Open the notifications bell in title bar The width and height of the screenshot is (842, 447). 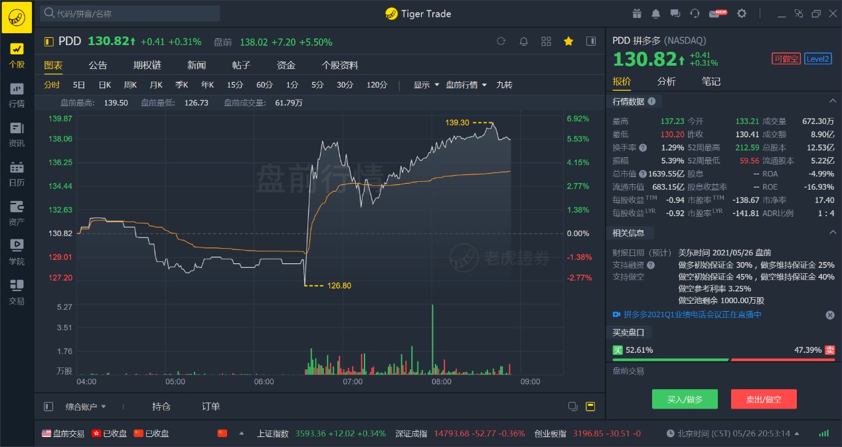656,13
